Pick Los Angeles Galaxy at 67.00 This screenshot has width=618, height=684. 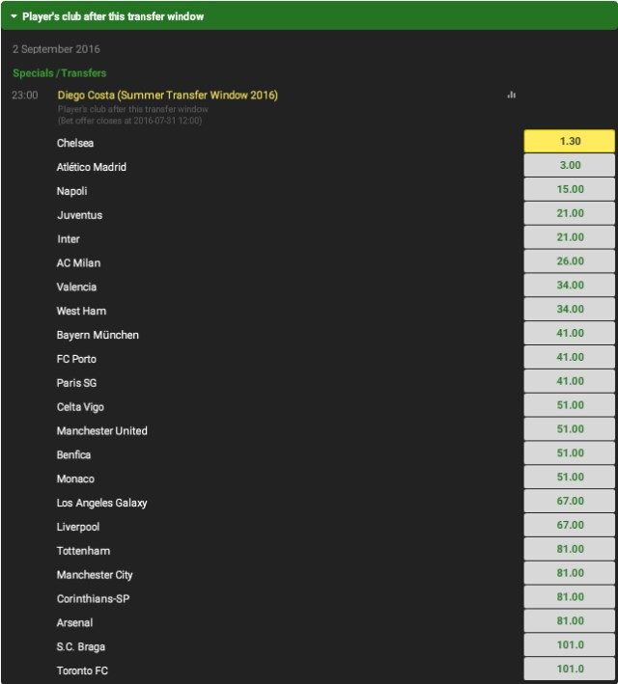pos(570,501)
